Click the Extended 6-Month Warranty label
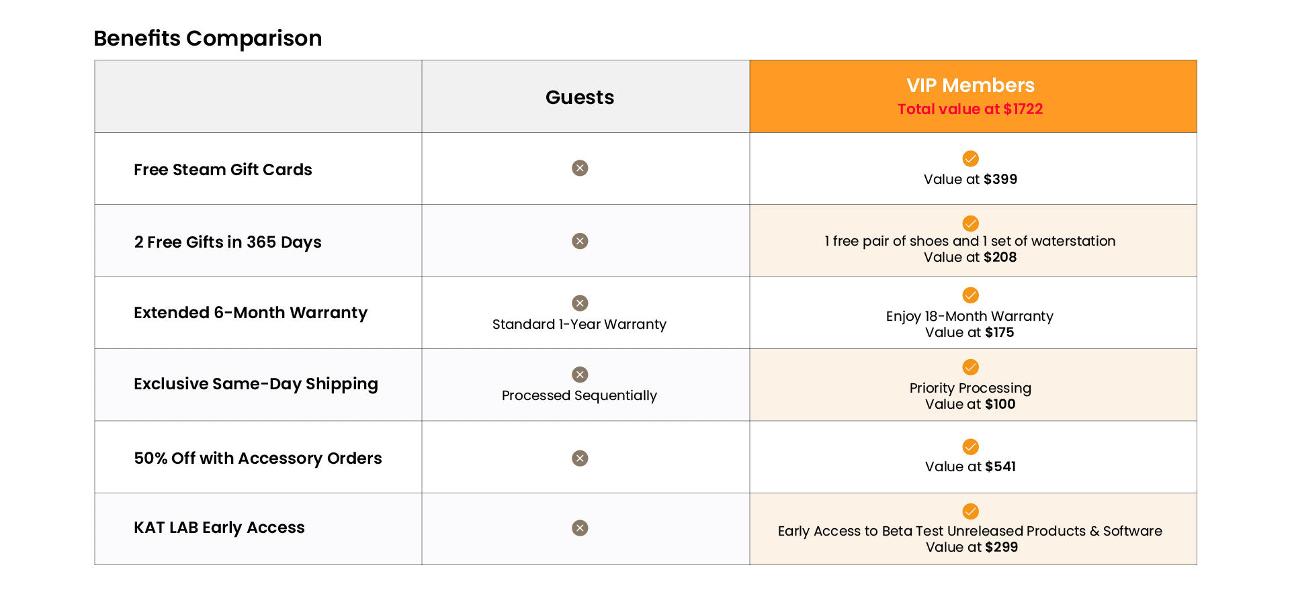The width and height of the screenshot is (1290, 592). pyautogui.click(x=251, y=313)
